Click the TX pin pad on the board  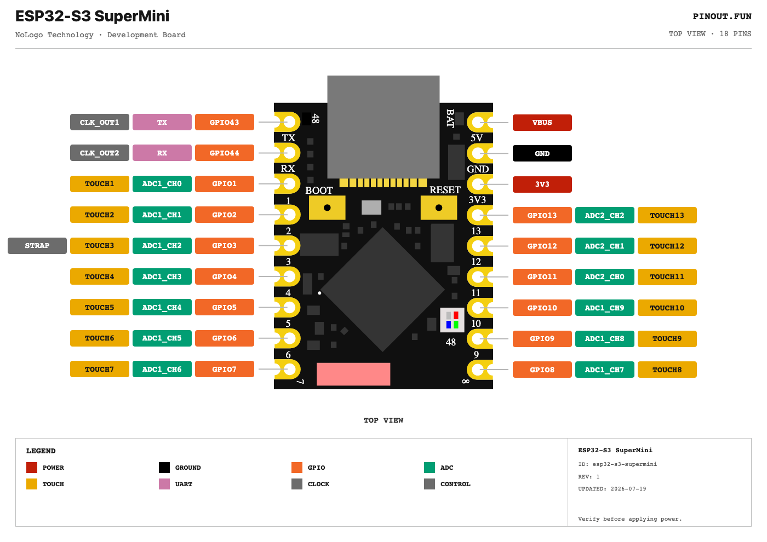289,122
